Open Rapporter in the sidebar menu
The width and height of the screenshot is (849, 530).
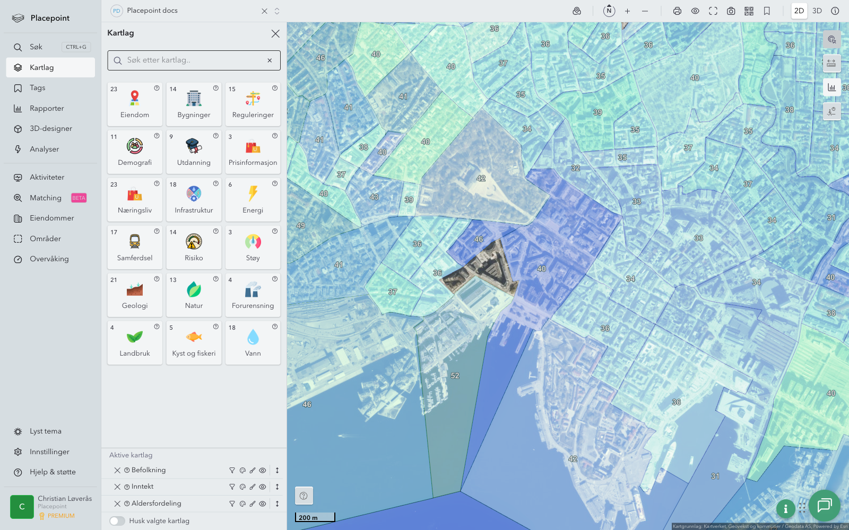47,109
